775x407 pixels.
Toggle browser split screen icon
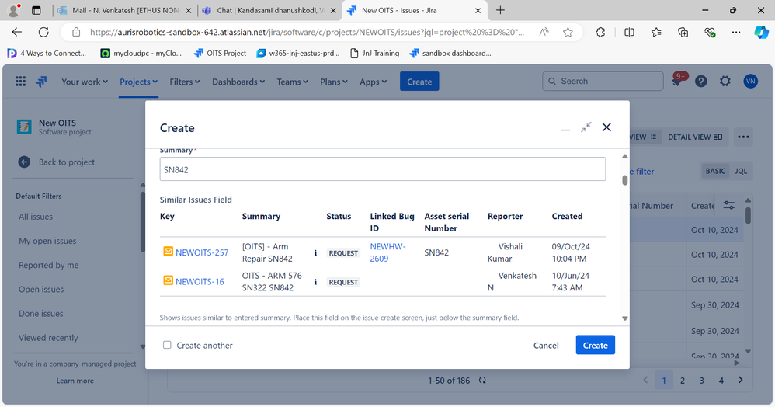[x=629, y=32]
